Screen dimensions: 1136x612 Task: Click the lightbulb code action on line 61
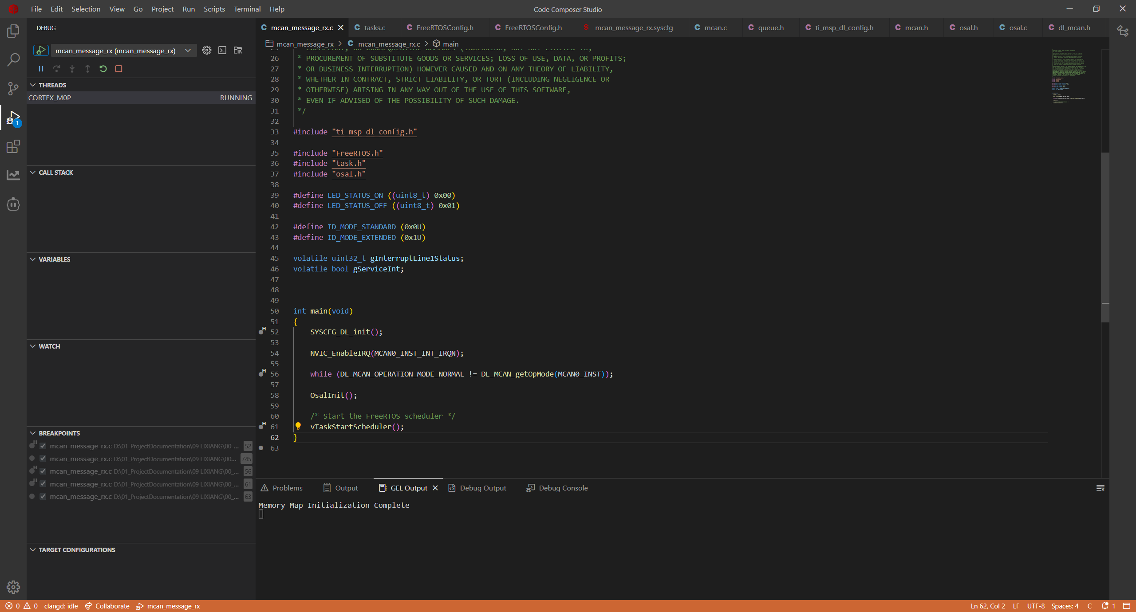[298, 426]
